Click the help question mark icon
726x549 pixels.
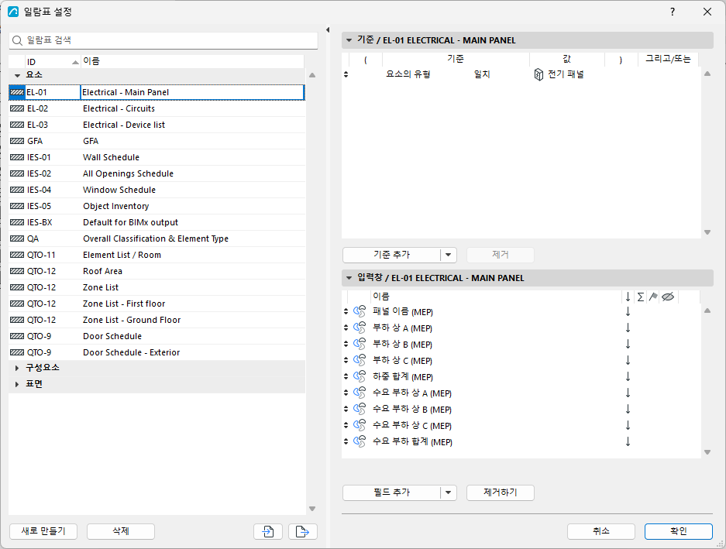pos(673,12)
